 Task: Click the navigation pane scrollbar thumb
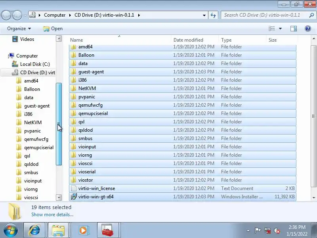(59, 124)
